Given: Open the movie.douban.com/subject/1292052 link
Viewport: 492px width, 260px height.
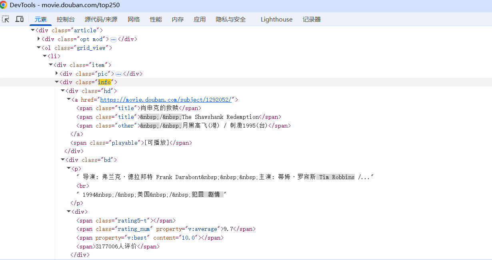Looking at the screenshot, I should 166,100.
